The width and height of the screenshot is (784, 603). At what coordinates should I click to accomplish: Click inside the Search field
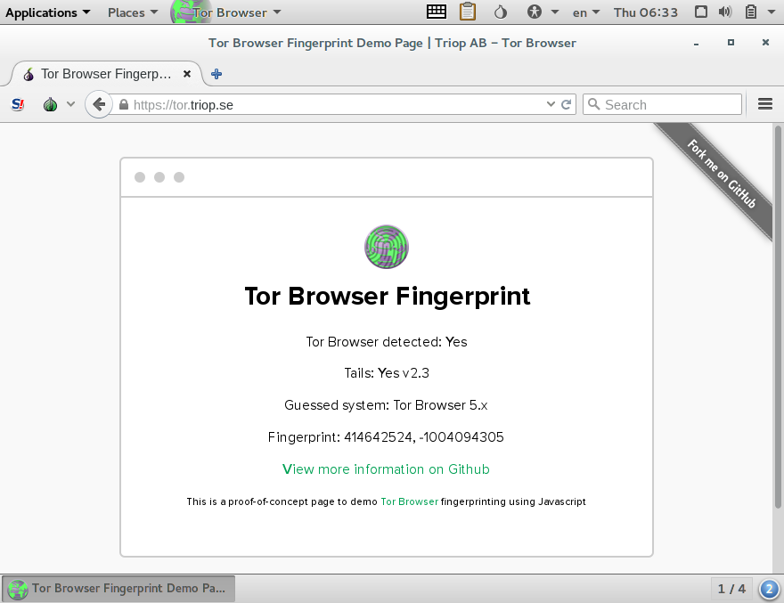670,104
